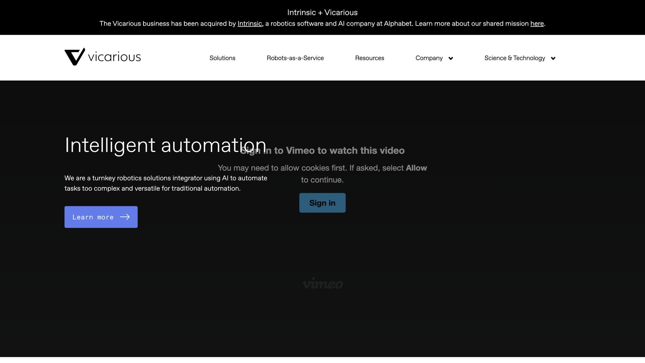Expand the Science & Technology chevron

[553, 58]
